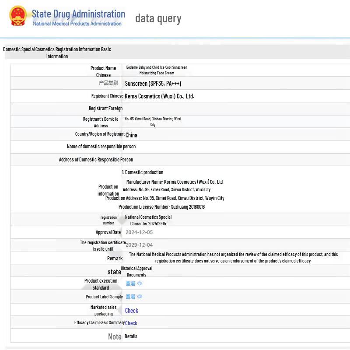This screenshot has width=350, height=350.
Task: Click the National Medical Products Administration subtitle
Action: click(x=77, y=24)
